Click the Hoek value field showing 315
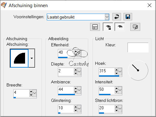The width and height of the screenshot is (156, 117). pyautogui.click(x=107, y=71)
